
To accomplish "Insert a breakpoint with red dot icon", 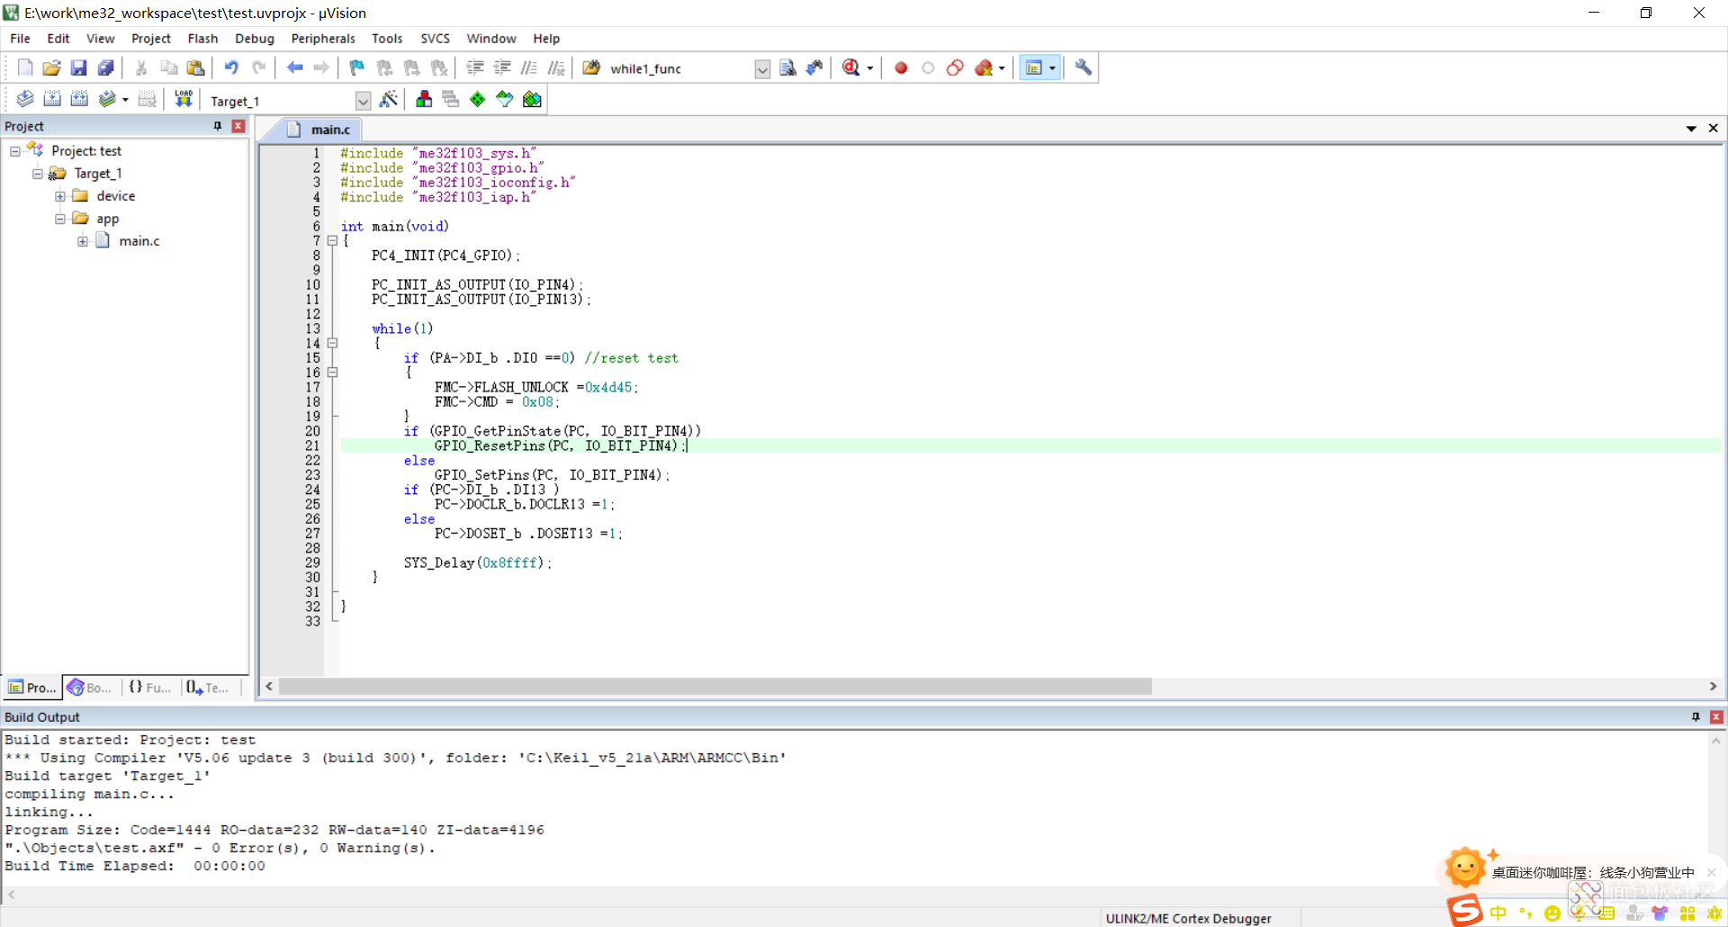I will pos(901,67).
